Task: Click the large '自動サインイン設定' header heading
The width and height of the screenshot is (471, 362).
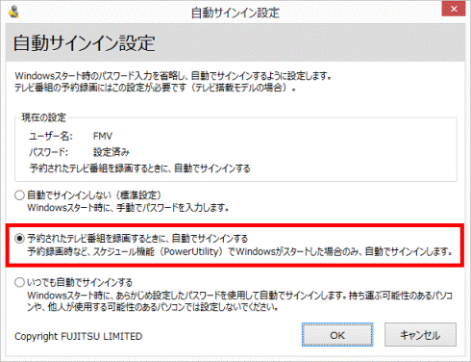Action: (x=85, y=43)
